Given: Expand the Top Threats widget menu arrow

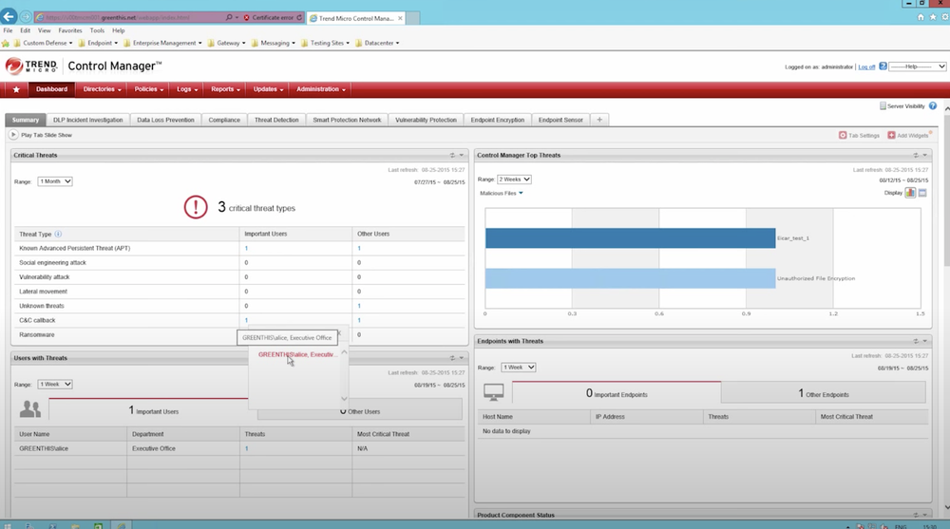Looking at the screenshot, I should (924, 155).
